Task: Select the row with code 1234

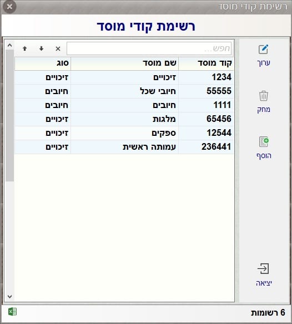Action: pyautogui.click(x=124, y=77)
